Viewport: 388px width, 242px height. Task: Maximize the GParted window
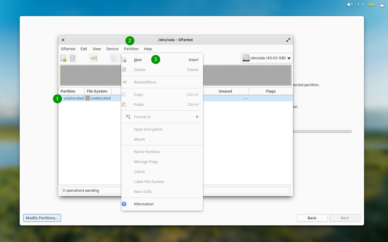[x=288, y=40]
